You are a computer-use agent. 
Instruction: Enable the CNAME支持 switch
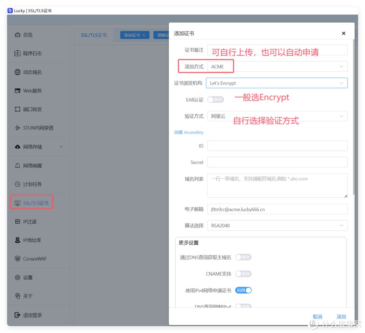click(243, 274)
